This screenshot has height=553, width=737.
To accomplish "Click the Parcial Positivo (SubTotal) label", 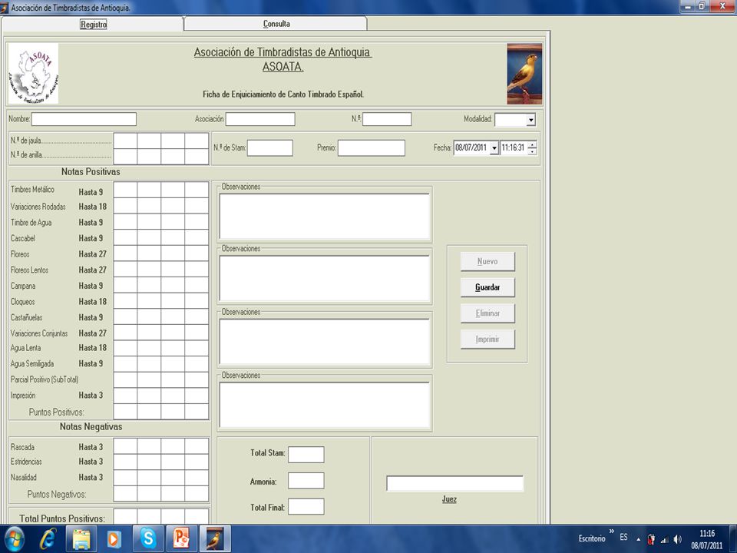I will coord(45,379).
